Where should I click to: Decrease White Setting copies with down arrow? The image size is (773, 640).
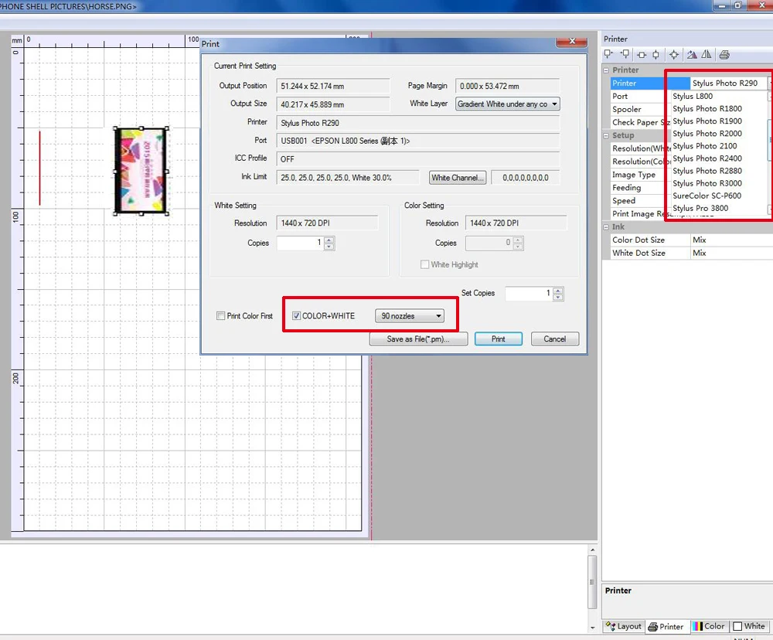pyautogui.click(x=329, y=247)
